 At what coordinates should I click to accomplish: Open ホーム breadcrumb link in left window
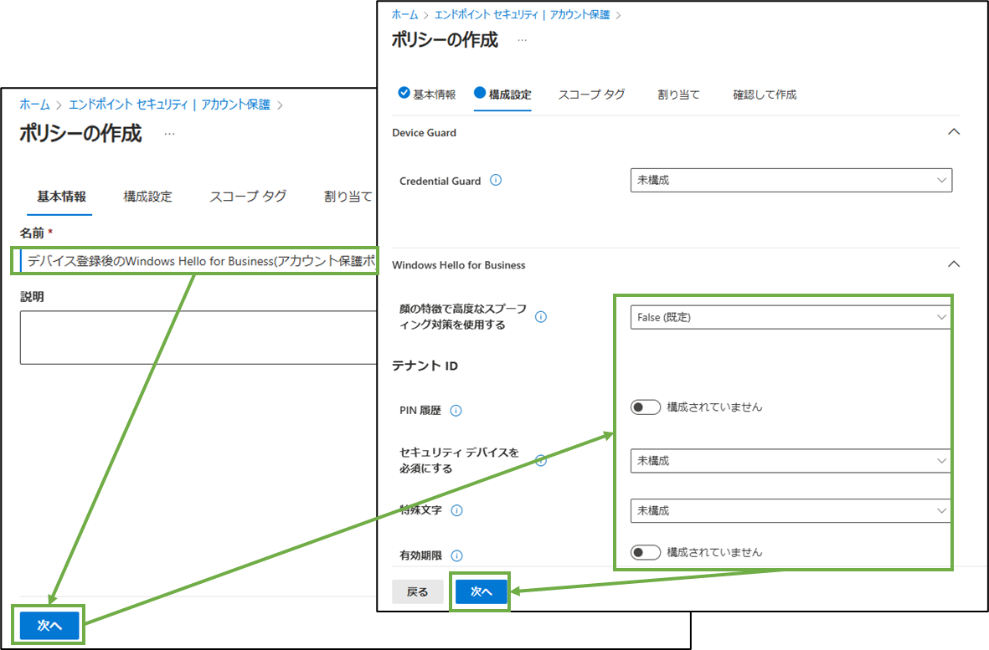pyautogui.click(x=34, y=105)
